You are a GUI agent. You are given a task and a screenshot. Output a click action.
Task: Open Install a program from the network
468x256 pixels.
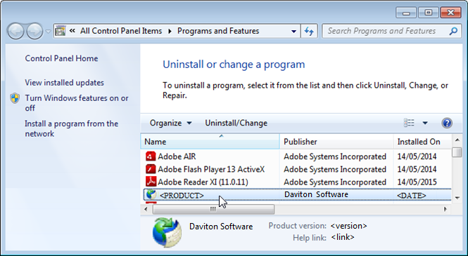click(x=72, y=128)
